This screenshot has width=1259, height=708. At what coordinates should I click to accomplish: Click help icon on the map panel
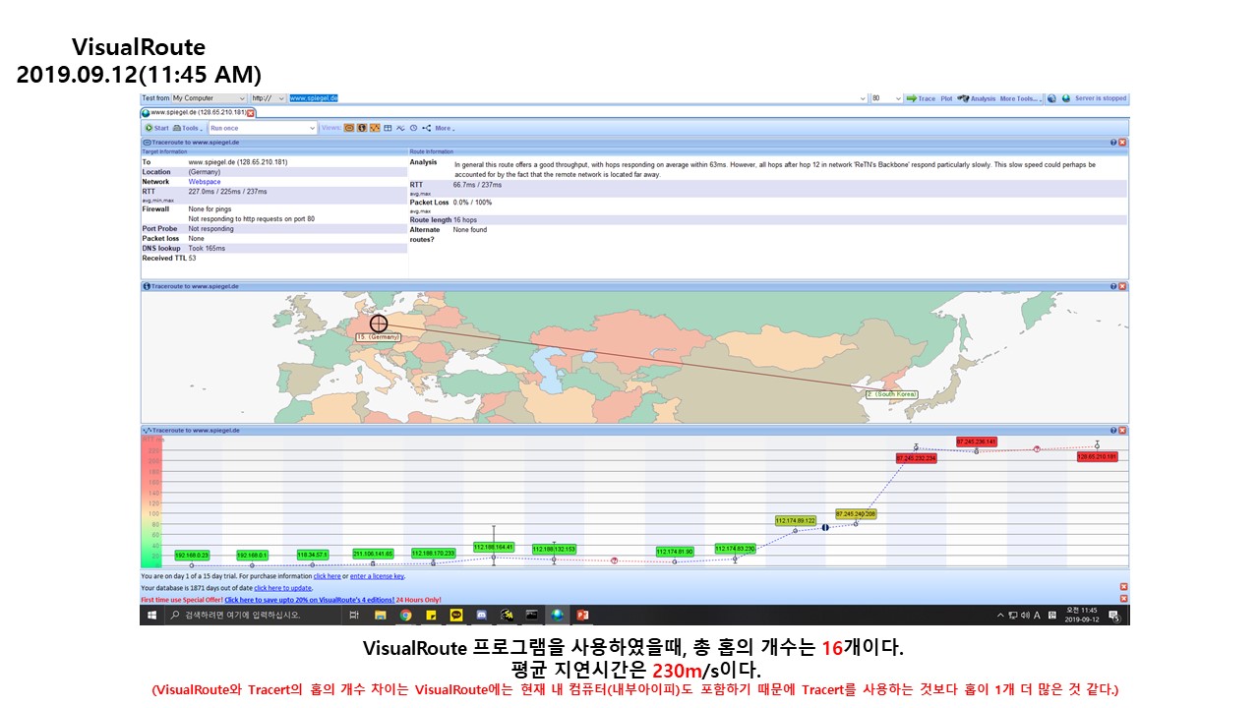pyautogui.click(x=1113, y=286)
